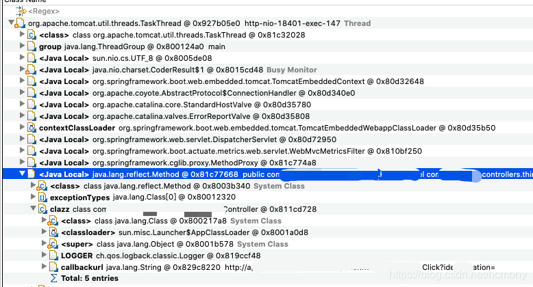Viewport: 533px width, 287px height.
Task: Select 'java.lang.Class[0] @ 0x80012320' text
Action: 174,197
